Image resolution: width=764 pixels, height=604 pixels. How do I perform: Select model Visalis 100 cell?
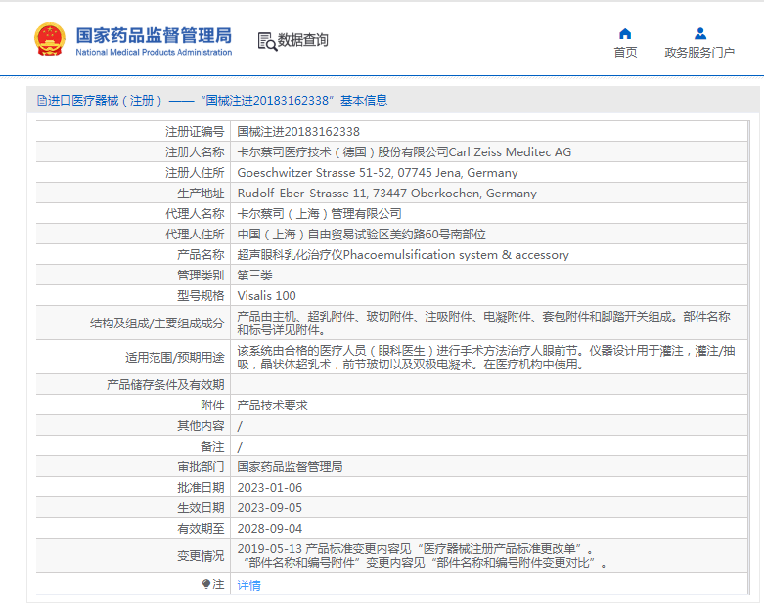(x=489, y=295)
